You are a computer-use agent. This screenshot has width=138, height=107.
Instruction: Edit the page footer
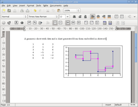click(x=110, y=23)
